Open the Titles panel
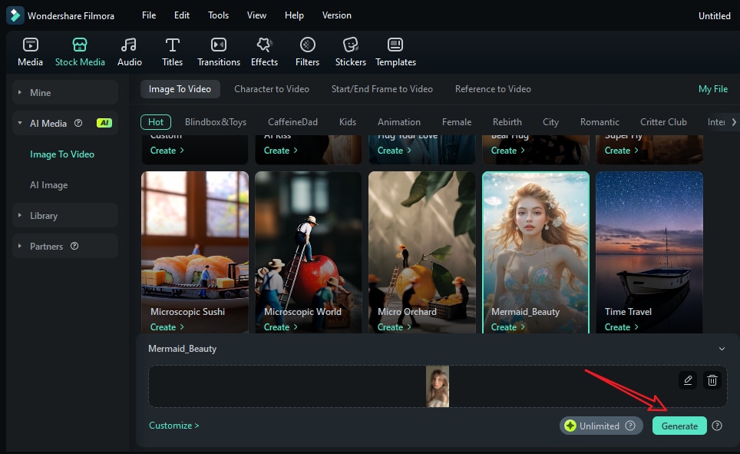 tap(172, 52)
